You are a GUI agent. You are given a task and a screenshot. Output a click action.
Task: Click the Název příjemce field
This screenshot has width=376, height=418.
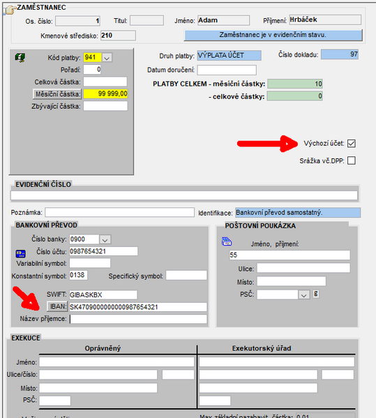(x=138, y=319)
